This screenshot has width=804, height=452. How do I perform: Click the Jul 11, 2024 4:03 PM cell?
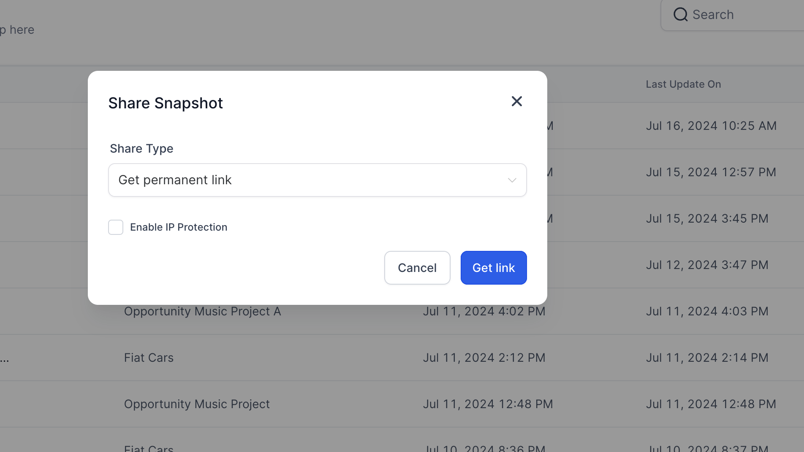pyautogui.click(x=707, y=311)
